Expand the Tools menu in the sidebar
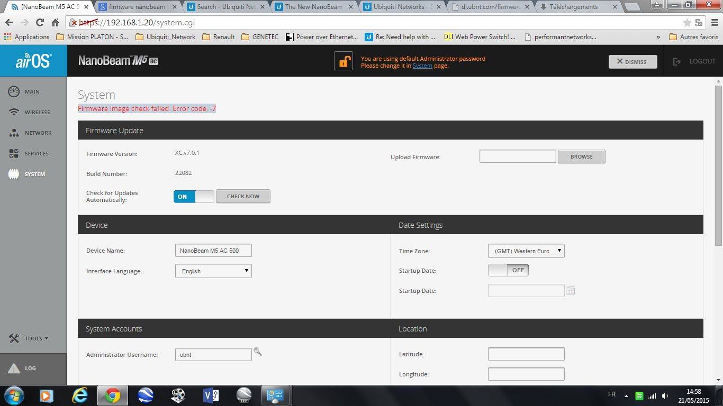 [30, 338]
